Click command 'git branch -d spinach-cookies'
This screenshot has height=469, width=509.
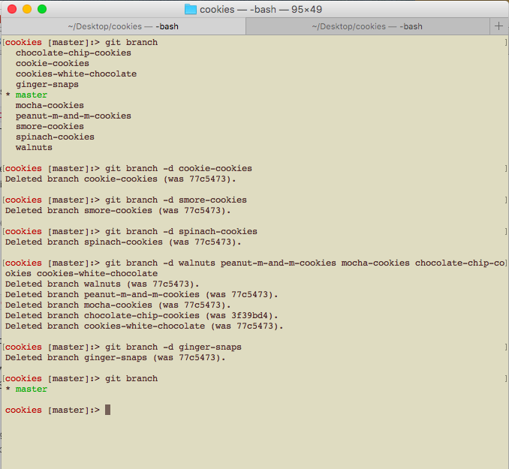181,231
